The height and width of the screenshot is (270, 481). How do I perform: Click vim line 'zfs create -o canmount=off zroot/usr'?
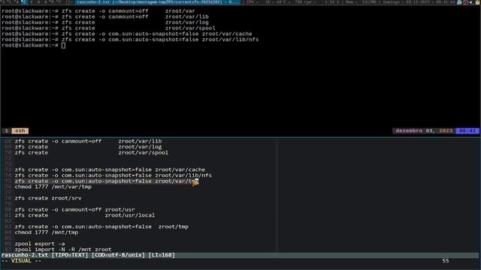(x=75, y=210)
